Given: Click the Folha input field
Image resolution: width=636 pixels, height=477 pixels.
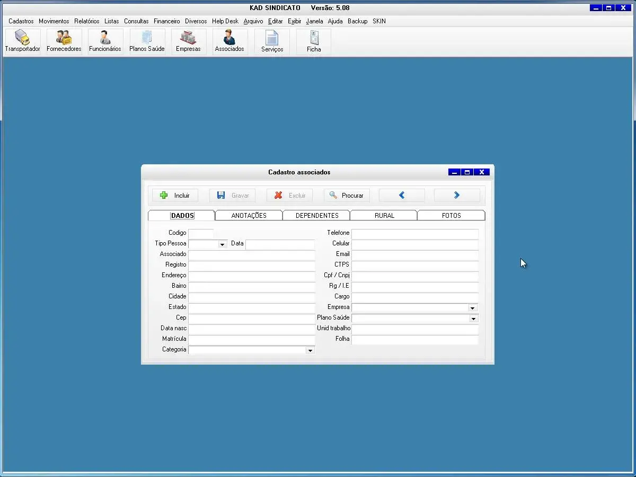Looking at the screenshot, I should (415, 340).
